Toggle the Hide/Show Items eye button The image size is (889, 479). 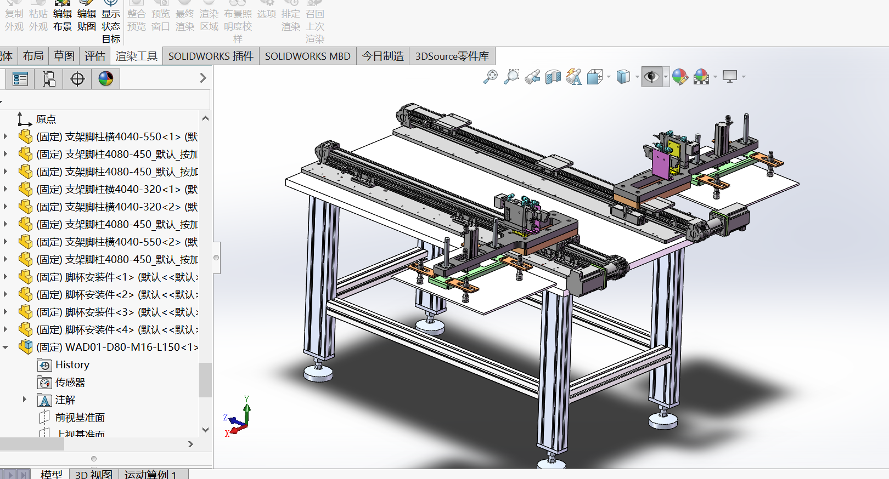(x=651, y=77)
